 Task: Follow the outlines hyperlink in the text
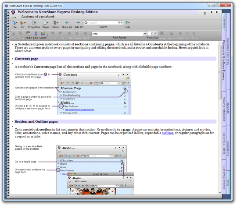(x=167, y=133)
